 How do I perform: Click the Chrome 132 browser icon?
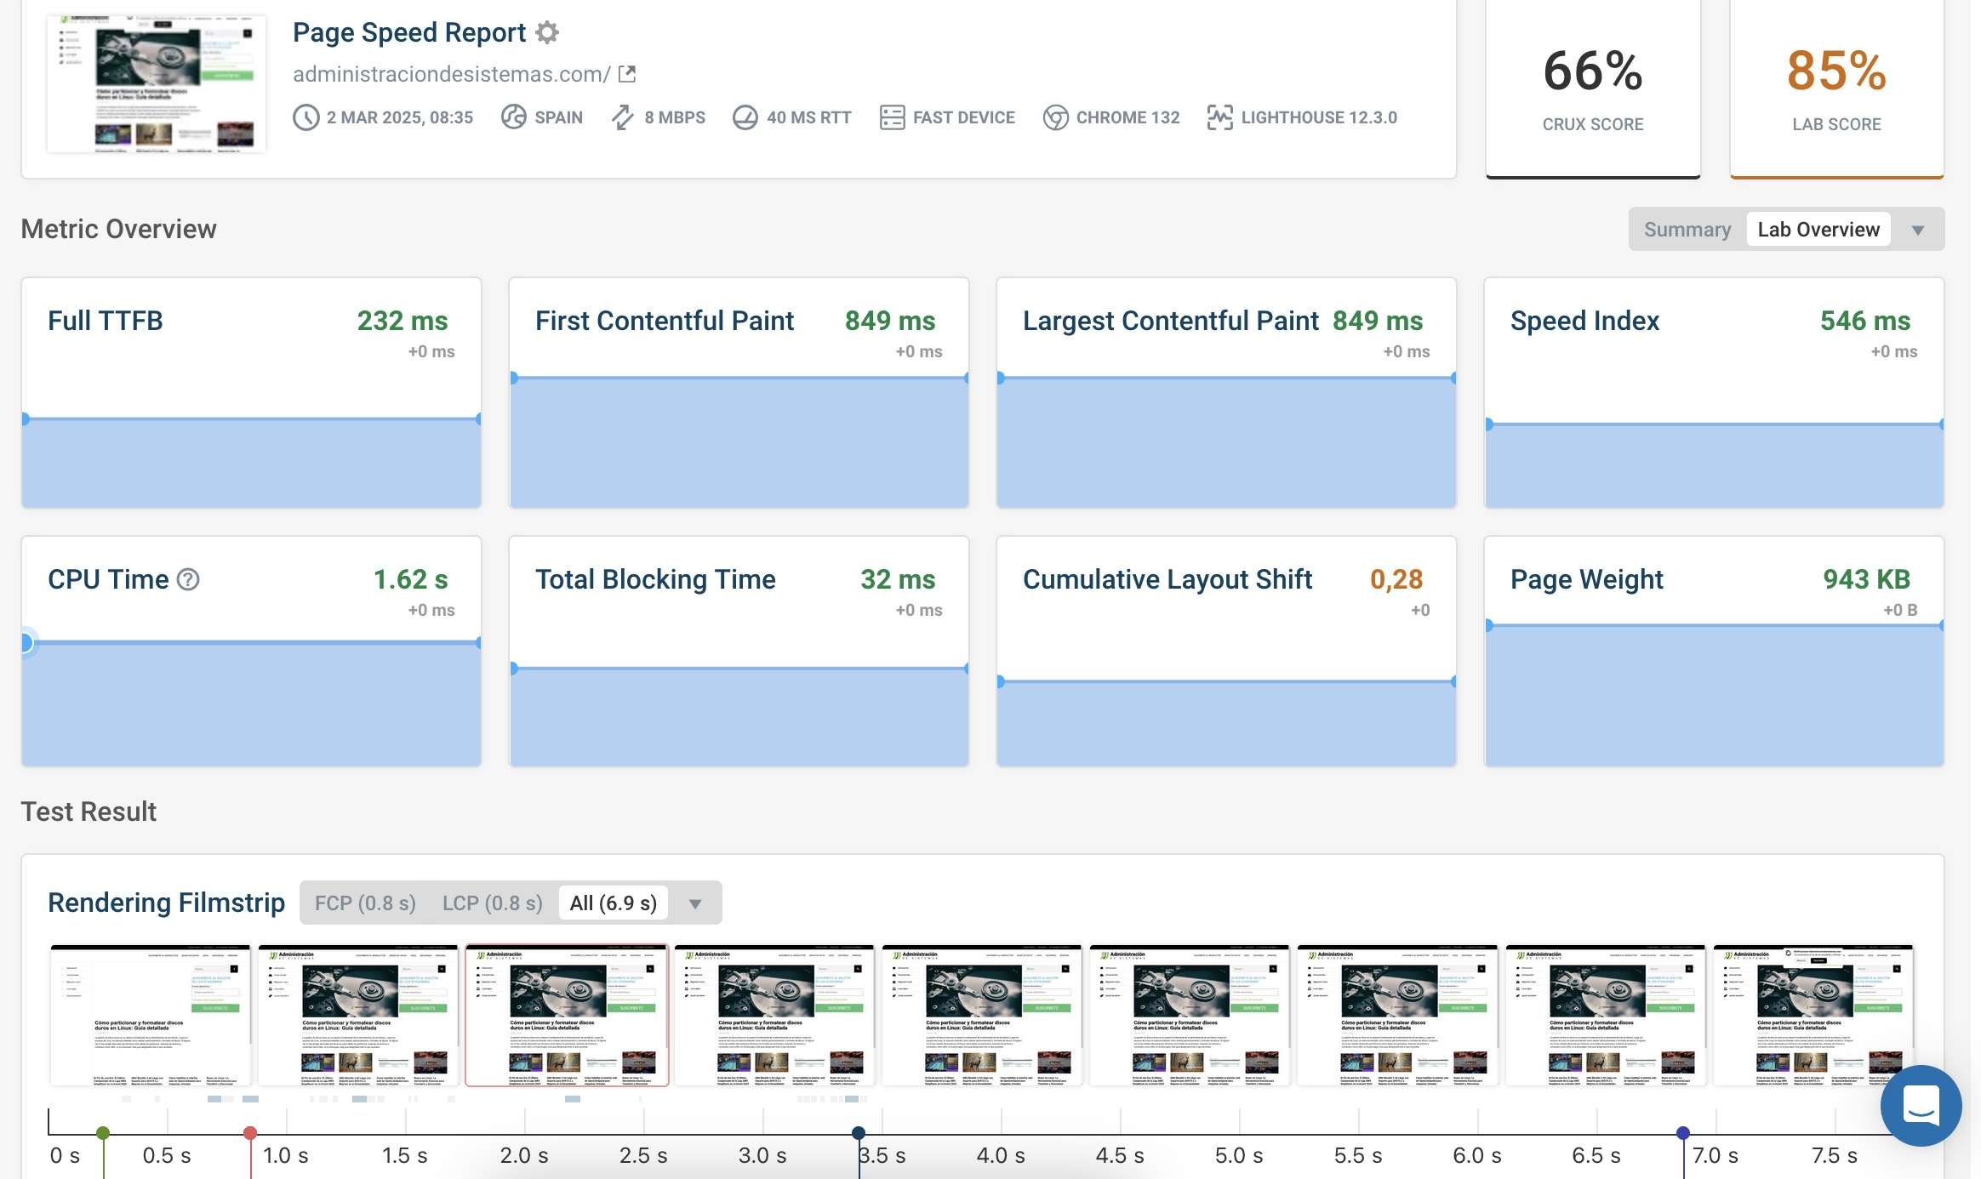point(1055,117)
